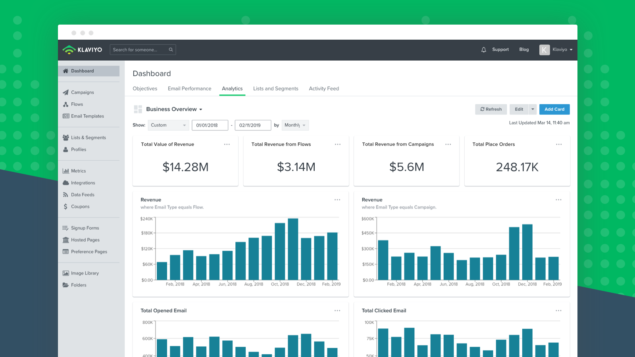Image resolution: width=635 pixels, height=357 pixels.
Task: Open the Custom date range dropdown
Action: [168, 125]
